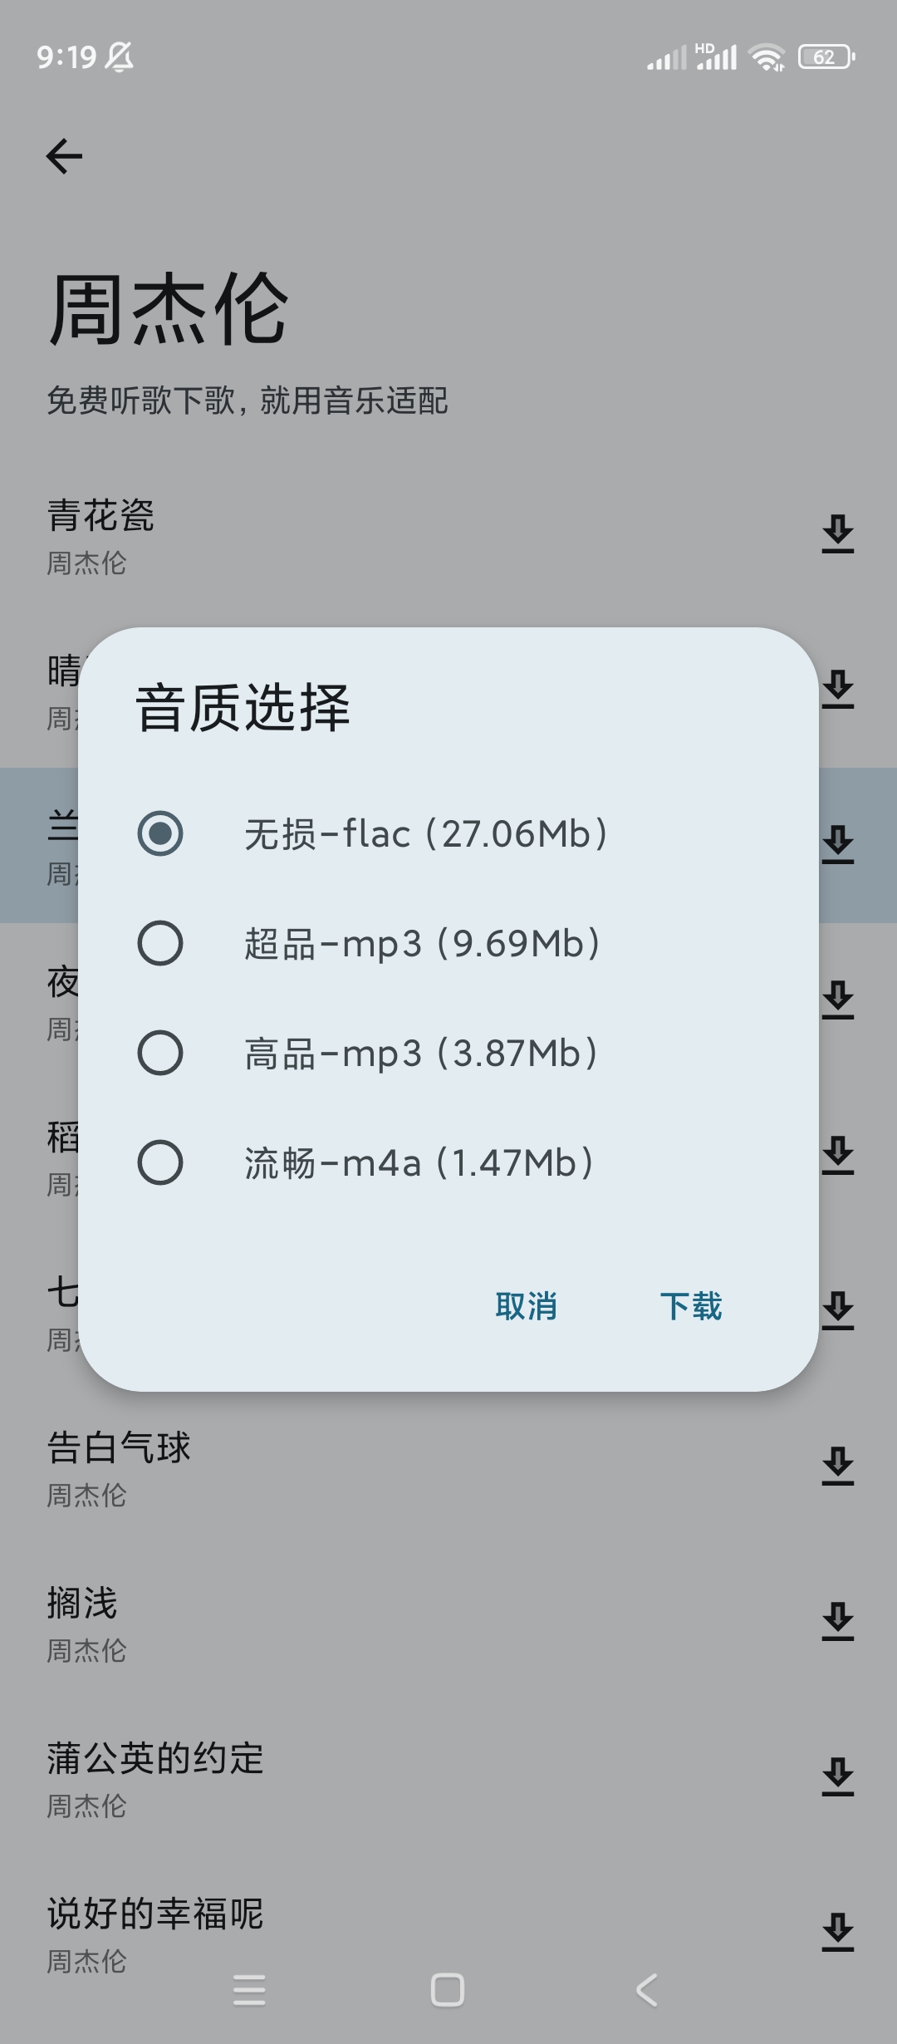Confirm with the 下载 button
The height and width of the screenshot is (2044, 897).
coord(690,1306)
